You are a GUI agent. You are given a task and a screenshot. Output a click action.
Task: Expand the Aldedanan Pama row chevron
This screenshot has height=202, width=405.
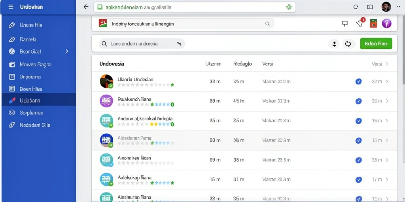(387, 140)
